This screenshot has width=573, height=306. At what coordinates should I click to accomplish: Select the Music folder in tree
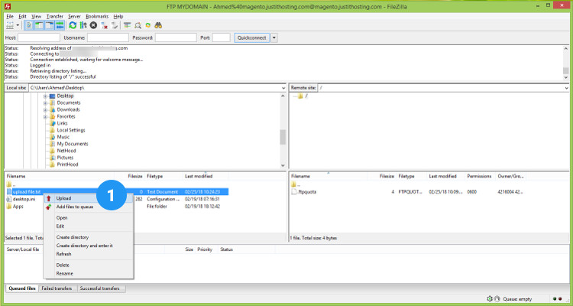click(63, 137)
